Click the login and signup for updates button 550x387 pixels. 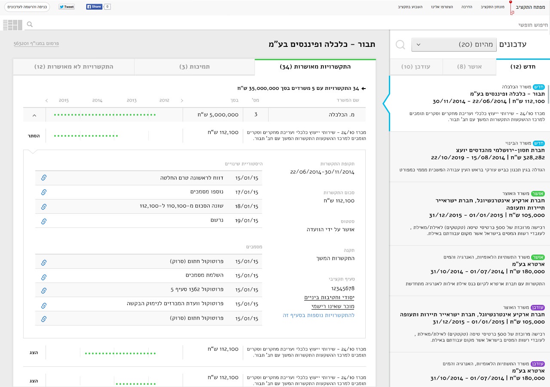[27, 7]
